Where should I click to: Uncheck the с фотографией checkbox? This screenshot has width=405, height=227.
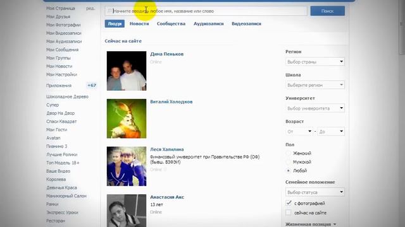tap(289, 203)
